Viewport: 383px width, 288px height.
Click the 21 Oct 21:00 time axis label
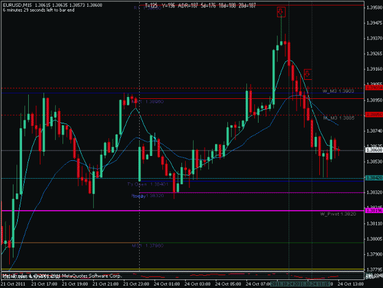[105, 284]
